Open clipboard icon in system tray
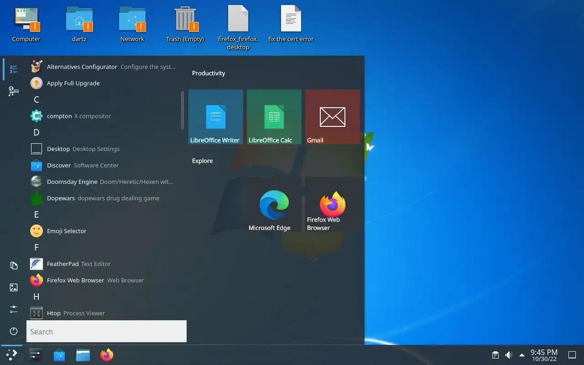Screen dimensions: 584x365 (495, 355)
